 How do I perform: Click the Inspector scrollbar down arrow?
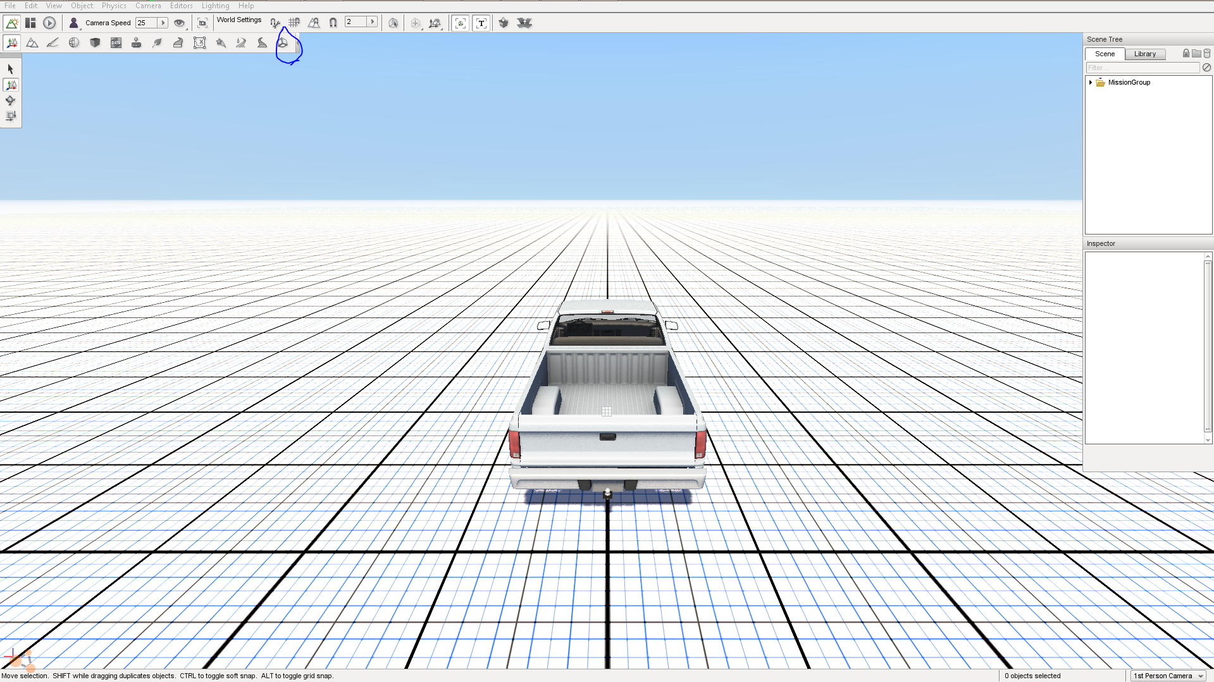pos(1208,440)
